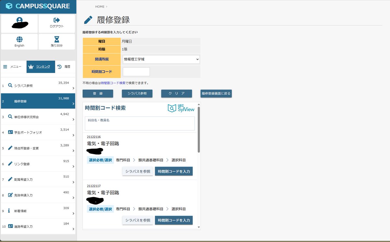Open the メニュー hamburger tab
Image resolution: width=390 pixels, height=242 pixels.
click(x=12, y=67)
